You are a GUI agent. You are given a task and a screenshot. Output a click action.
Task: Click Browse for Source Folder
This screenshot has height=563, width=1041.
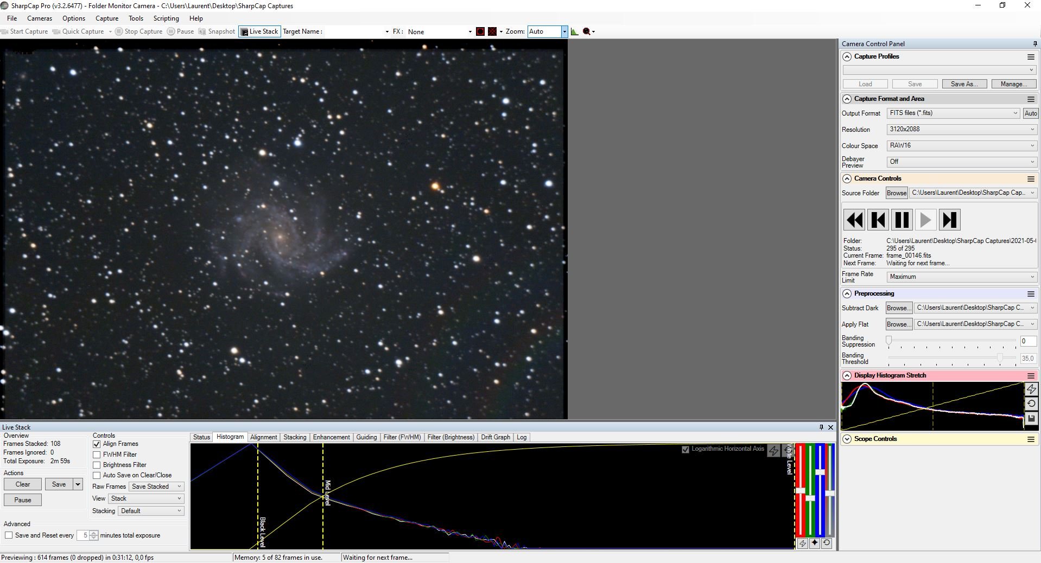click(897, 193)
